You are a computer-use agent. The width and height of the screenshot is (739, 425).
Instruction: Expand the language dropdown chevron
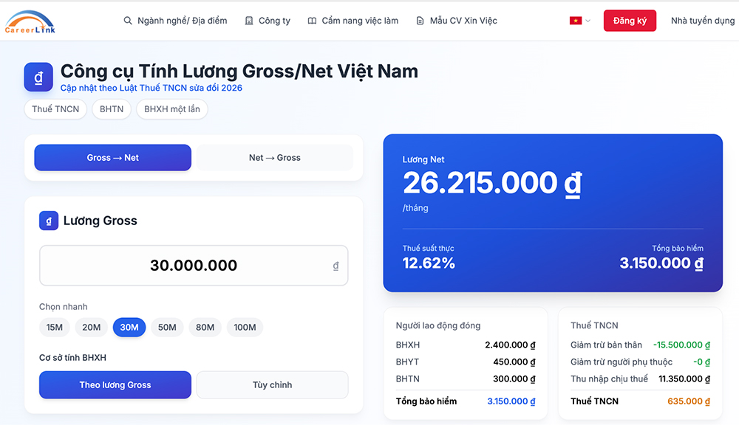pyautogui.click(x=588, y=21)
